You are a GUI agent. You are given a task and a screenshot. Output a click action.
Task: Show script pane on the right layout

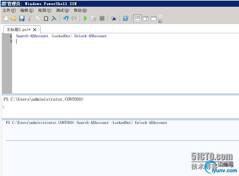(146, 18)
